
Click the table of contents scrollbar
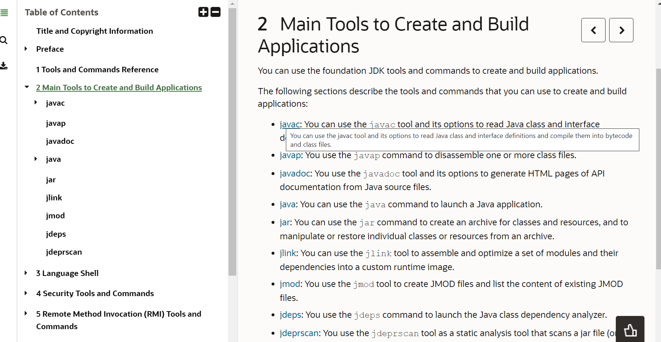[x=232, y=147]
